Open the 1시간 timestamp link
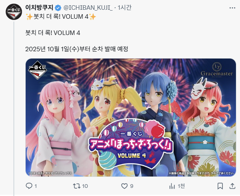The height and width of the screenshot is (196, 240). (125, 8)
